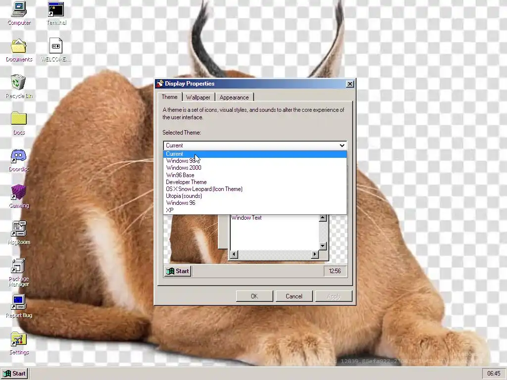Click the preview scroll right arrow
This screenshot has height=380, width=507.
pos(315,255)
